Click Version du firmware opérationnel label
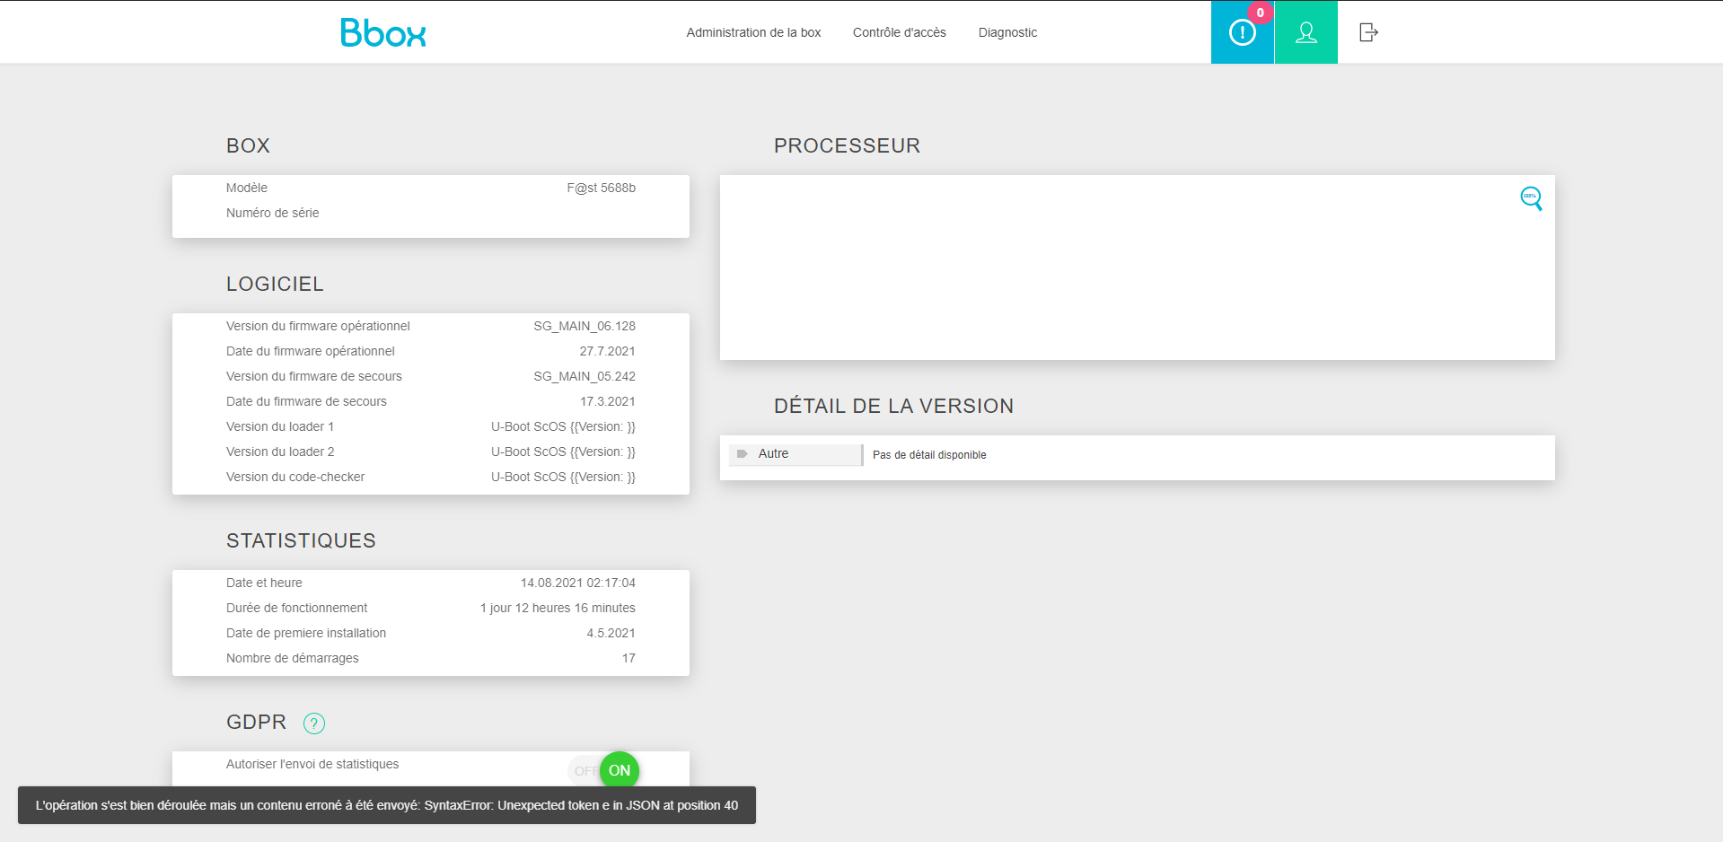The image size is (1723, 842). click(x=318, y=326)
